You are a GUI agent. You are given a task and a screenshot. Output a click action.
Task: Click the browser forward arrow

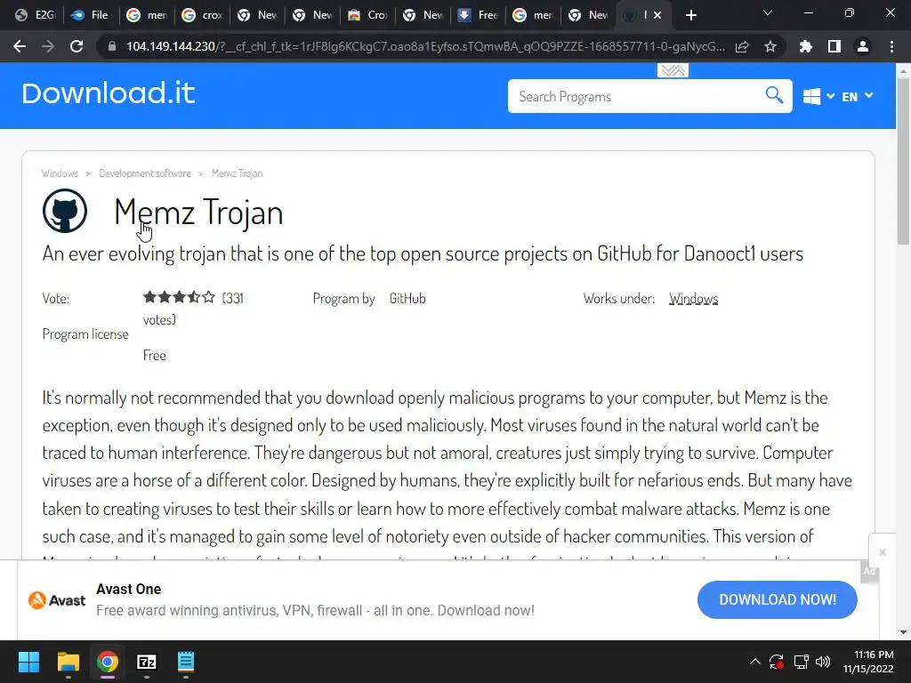(x=48, y=46)
